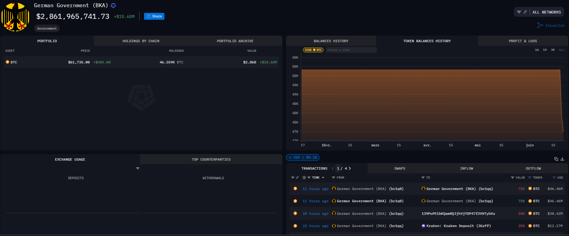The height and width of the screenshot is (236, 569).
Task: Open the SWAPS tab
Action: point(400,168)
